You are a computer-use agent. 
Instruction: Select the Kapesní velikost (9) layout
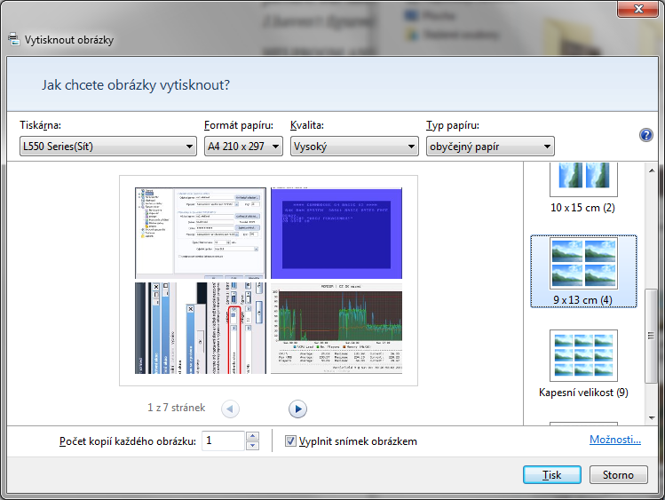(583, 364)
